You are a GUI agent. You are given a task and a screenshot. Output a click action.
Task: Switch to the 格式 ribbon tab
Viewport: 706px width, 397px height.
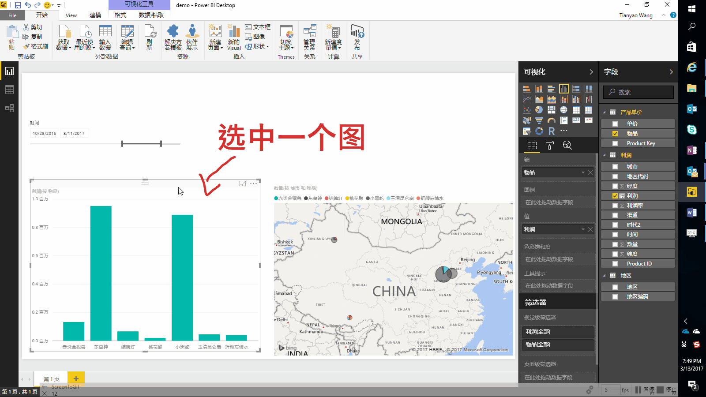point(120,15)
